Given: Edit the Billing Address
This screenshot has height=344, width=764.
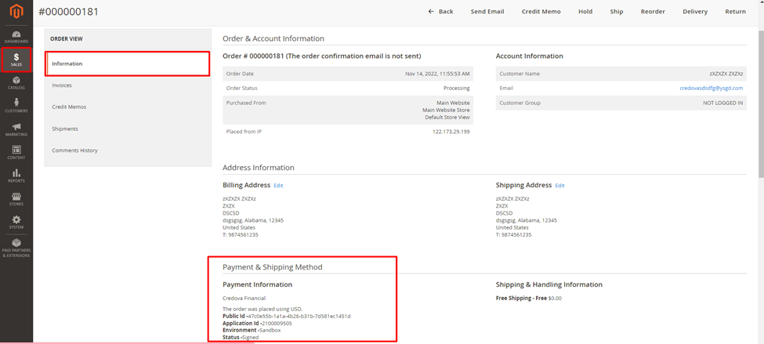Looking at the screenshot, I should pyautogui.click(x=278, y=186).
